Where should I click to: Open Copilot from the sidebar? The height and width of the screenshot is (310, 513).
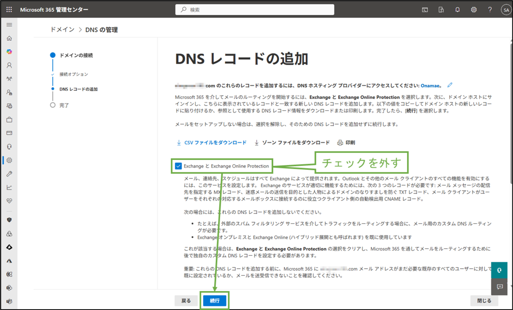(x=9, y=52)
